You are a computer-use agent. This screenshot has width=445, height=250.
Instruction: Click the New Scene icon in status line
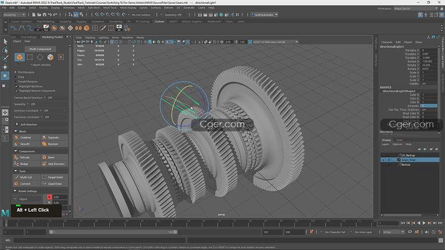pyautogui.click(x=33, y=15)
